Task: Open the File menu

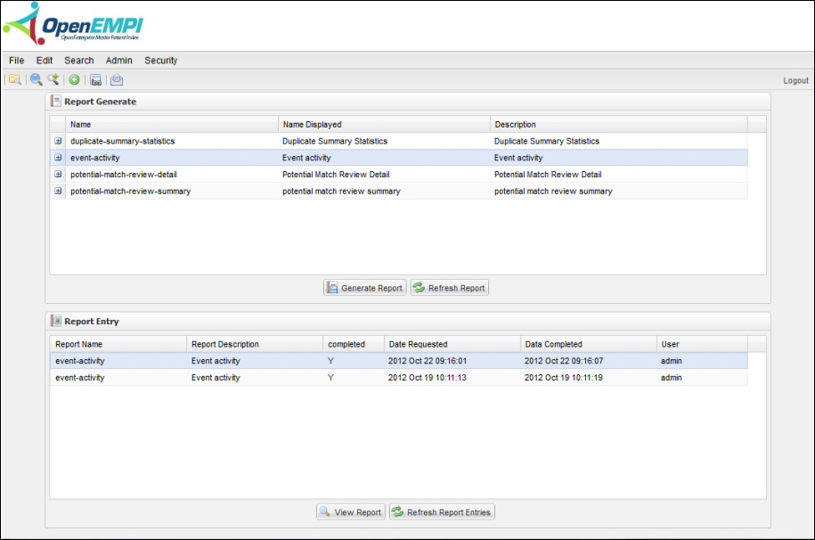Action: pos(17,61)
